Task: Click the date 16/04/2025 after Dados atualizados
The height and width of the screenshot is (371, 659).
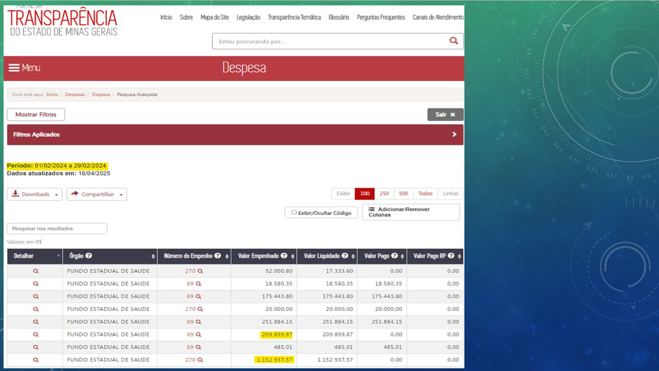Action: point(94,173)
